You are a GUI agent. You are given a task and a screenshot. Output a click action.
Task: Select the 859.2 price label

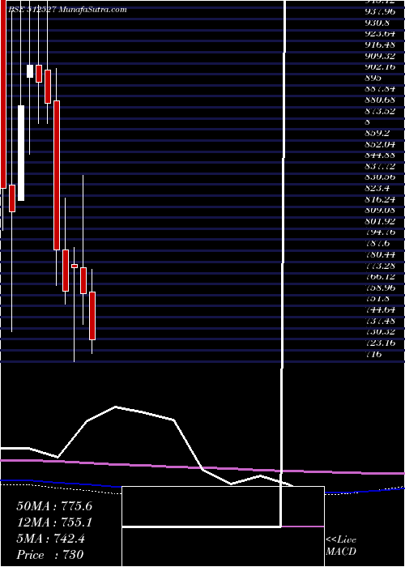point(376,133)
